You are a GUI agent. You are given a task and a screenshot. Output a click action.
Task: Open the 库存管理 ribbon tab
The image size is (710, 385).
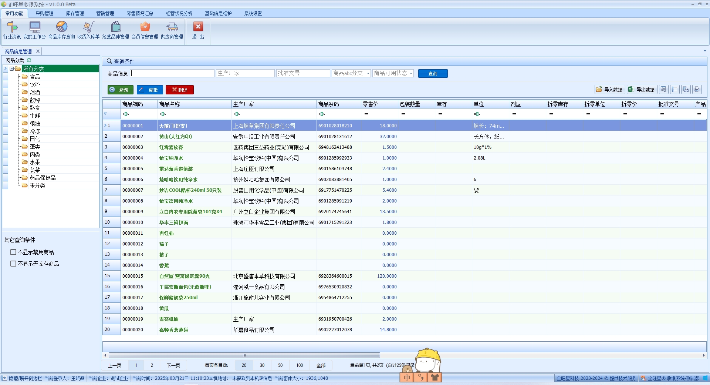pos(75,13)
